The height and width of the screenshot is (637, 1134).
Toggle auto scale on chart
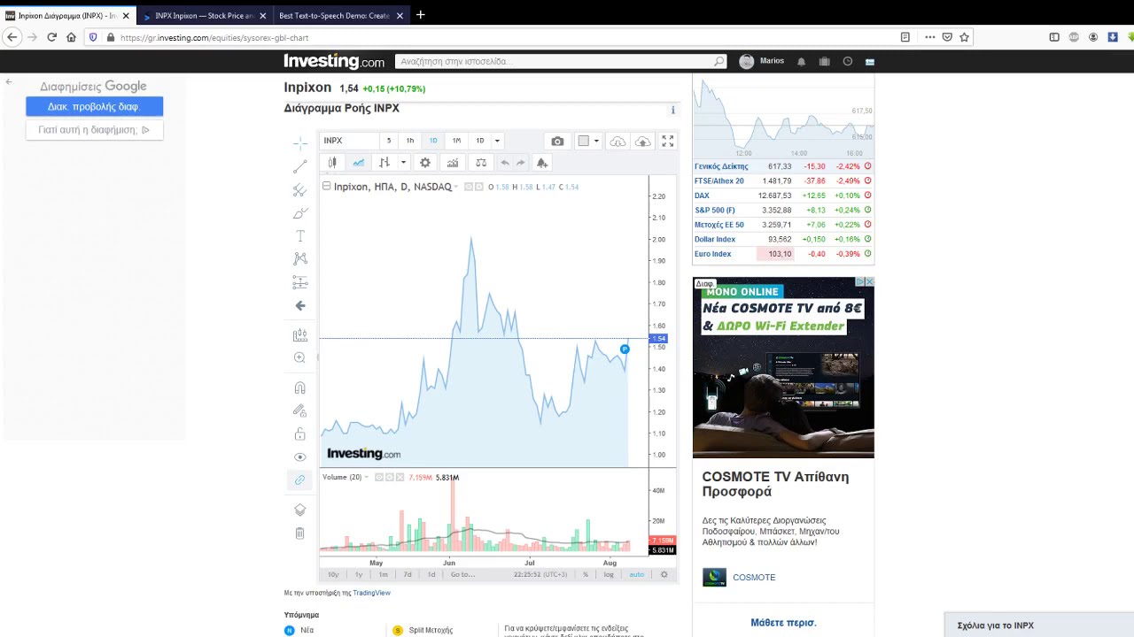(637, 574)
